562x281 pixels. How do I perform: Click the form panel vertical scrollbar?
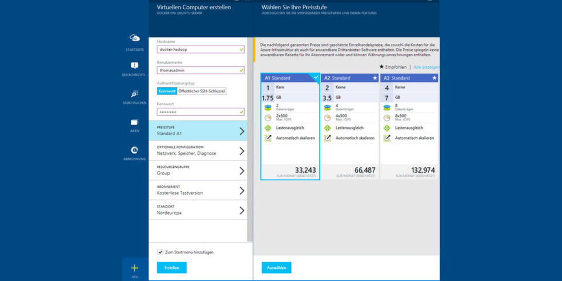click(x=249, y=139)
